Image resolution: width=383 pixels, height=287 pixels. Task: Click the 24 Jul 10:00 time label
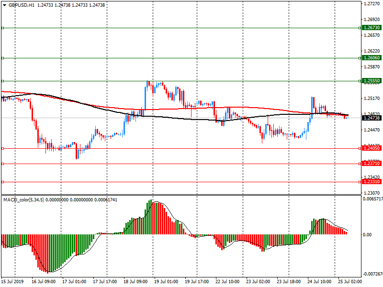[319, 282]
